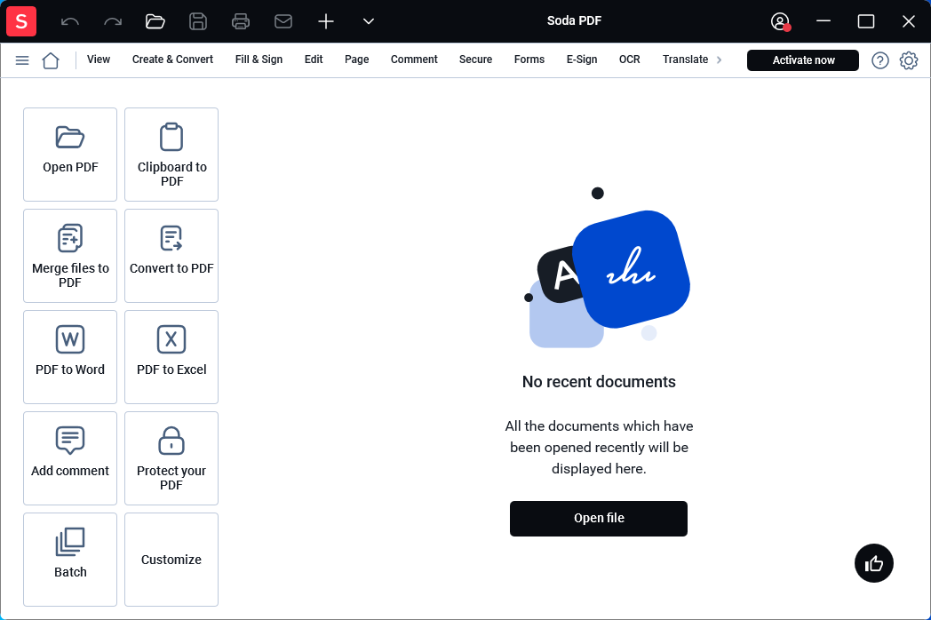Screen dimensions: 931x620
Task: Click the PDF to Word tile
Action: click(70, 357)
